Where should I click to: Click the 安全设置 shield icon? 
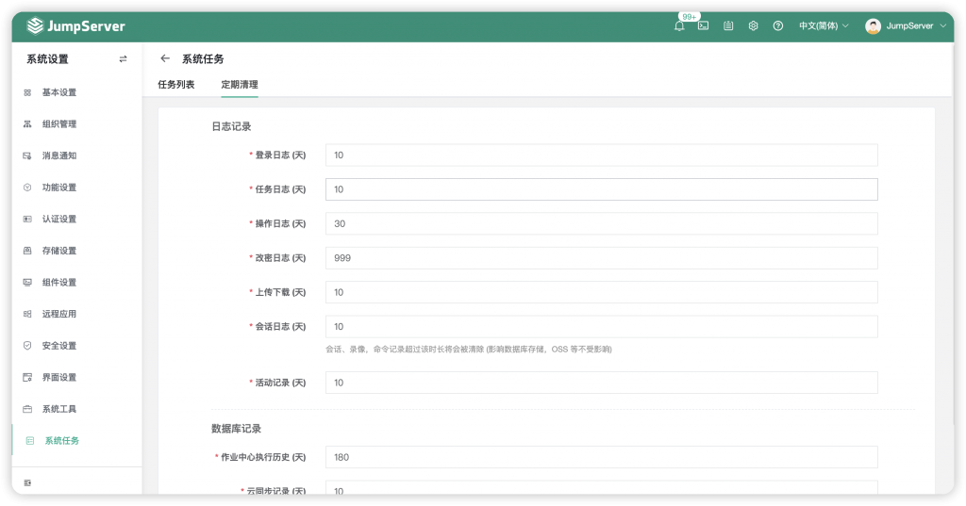27,345
